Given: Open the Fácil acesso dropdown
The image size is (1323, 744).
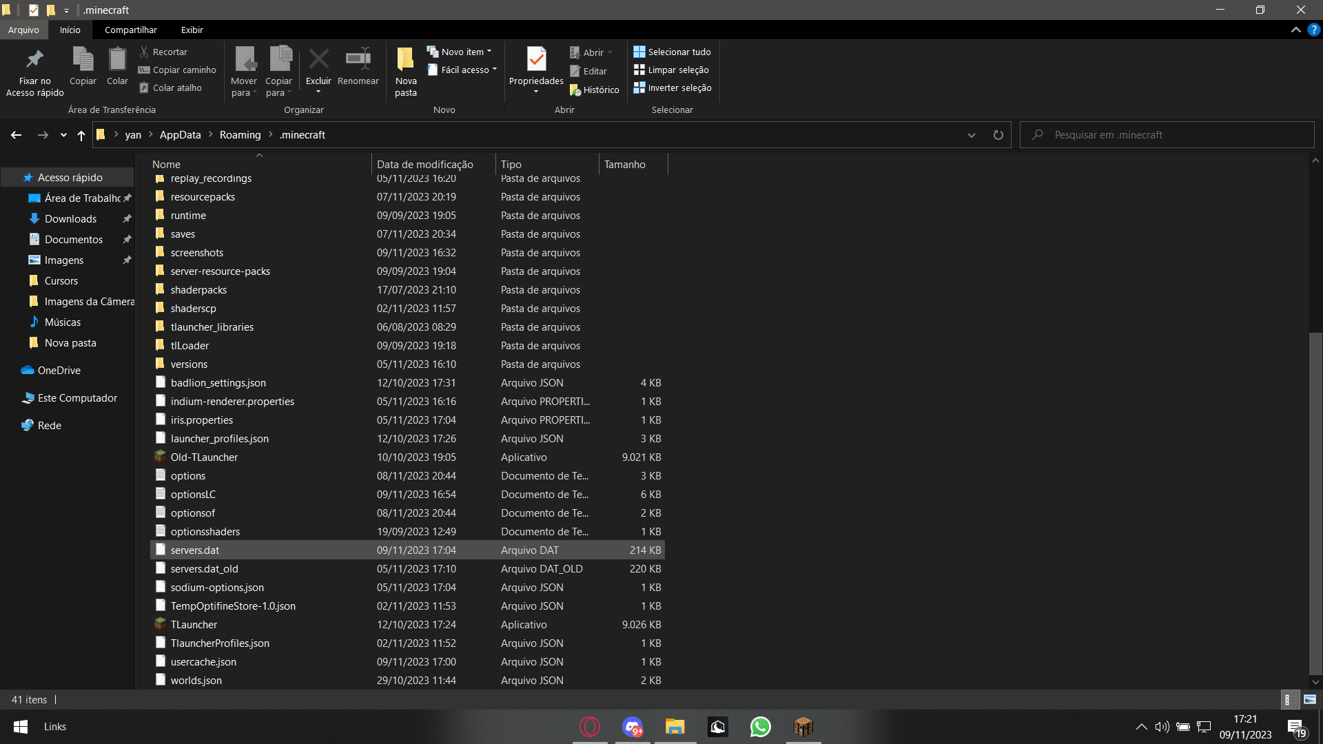Looking at the screenshot, I should click(x=462, y=70).
